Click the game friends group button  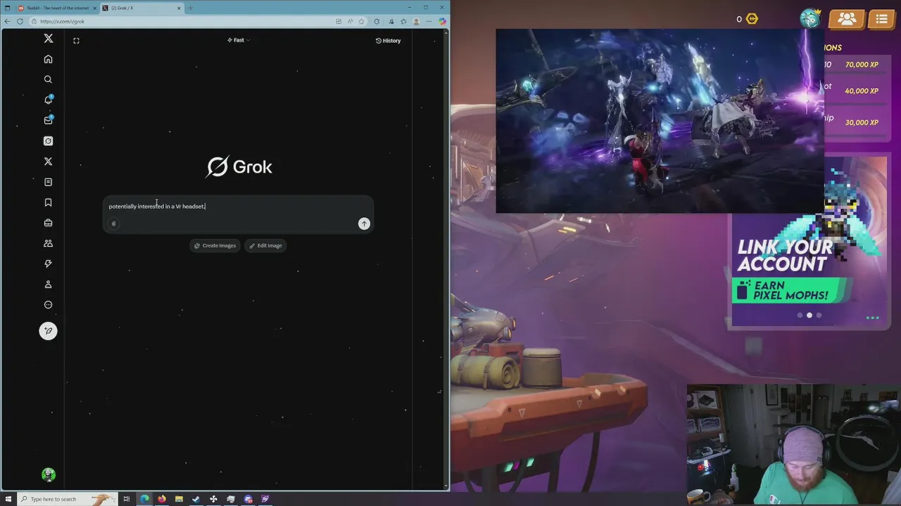pos(847,19)
